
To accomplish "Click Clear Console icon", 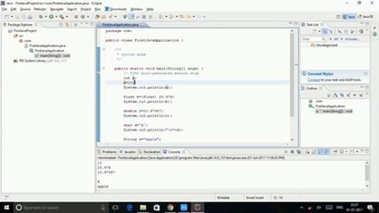I will 307,152.
